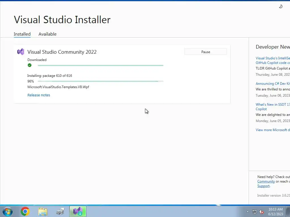The image size is (290, 217).
Task: Click the Downloaded status label
Action: [x=37, y=60]
